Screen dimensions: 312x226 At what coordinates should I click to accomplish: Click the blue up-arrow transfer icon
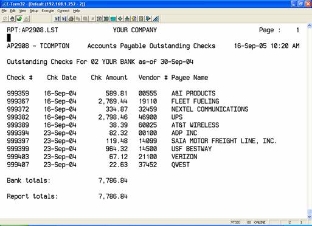(x=57, y=19)
